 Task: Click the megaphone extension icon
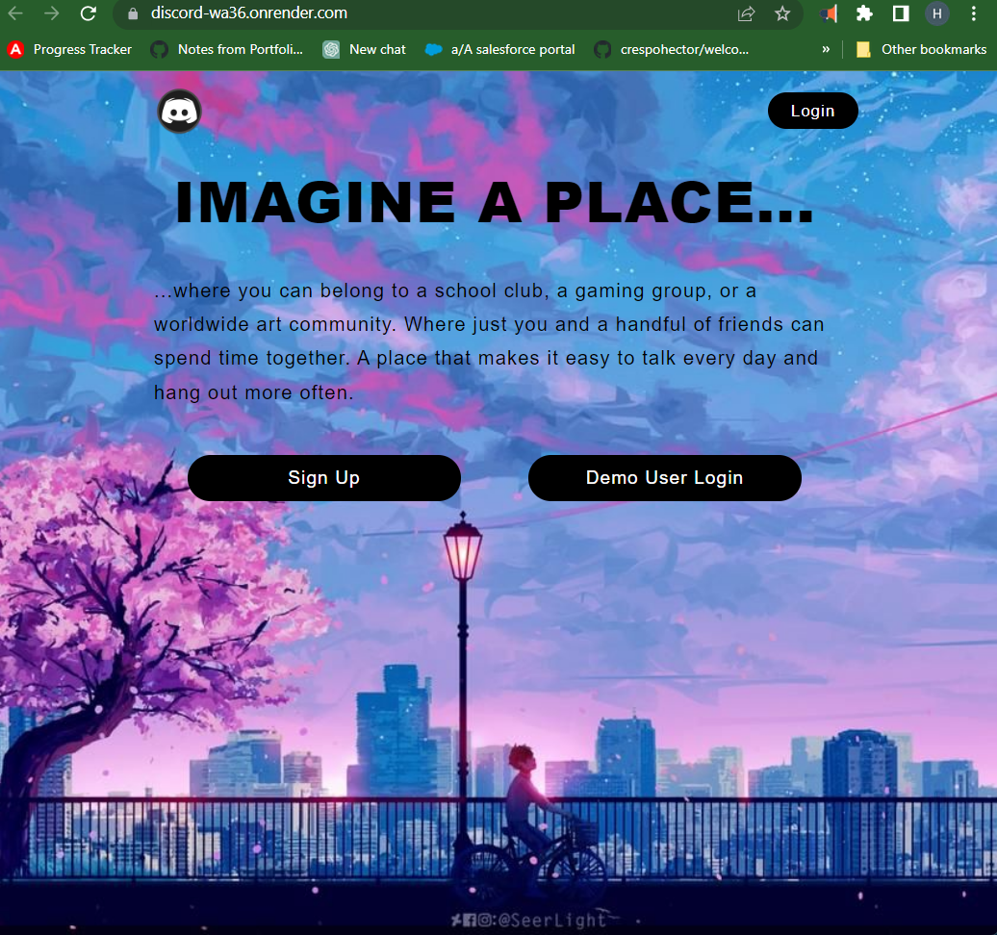tap(829, 13)
